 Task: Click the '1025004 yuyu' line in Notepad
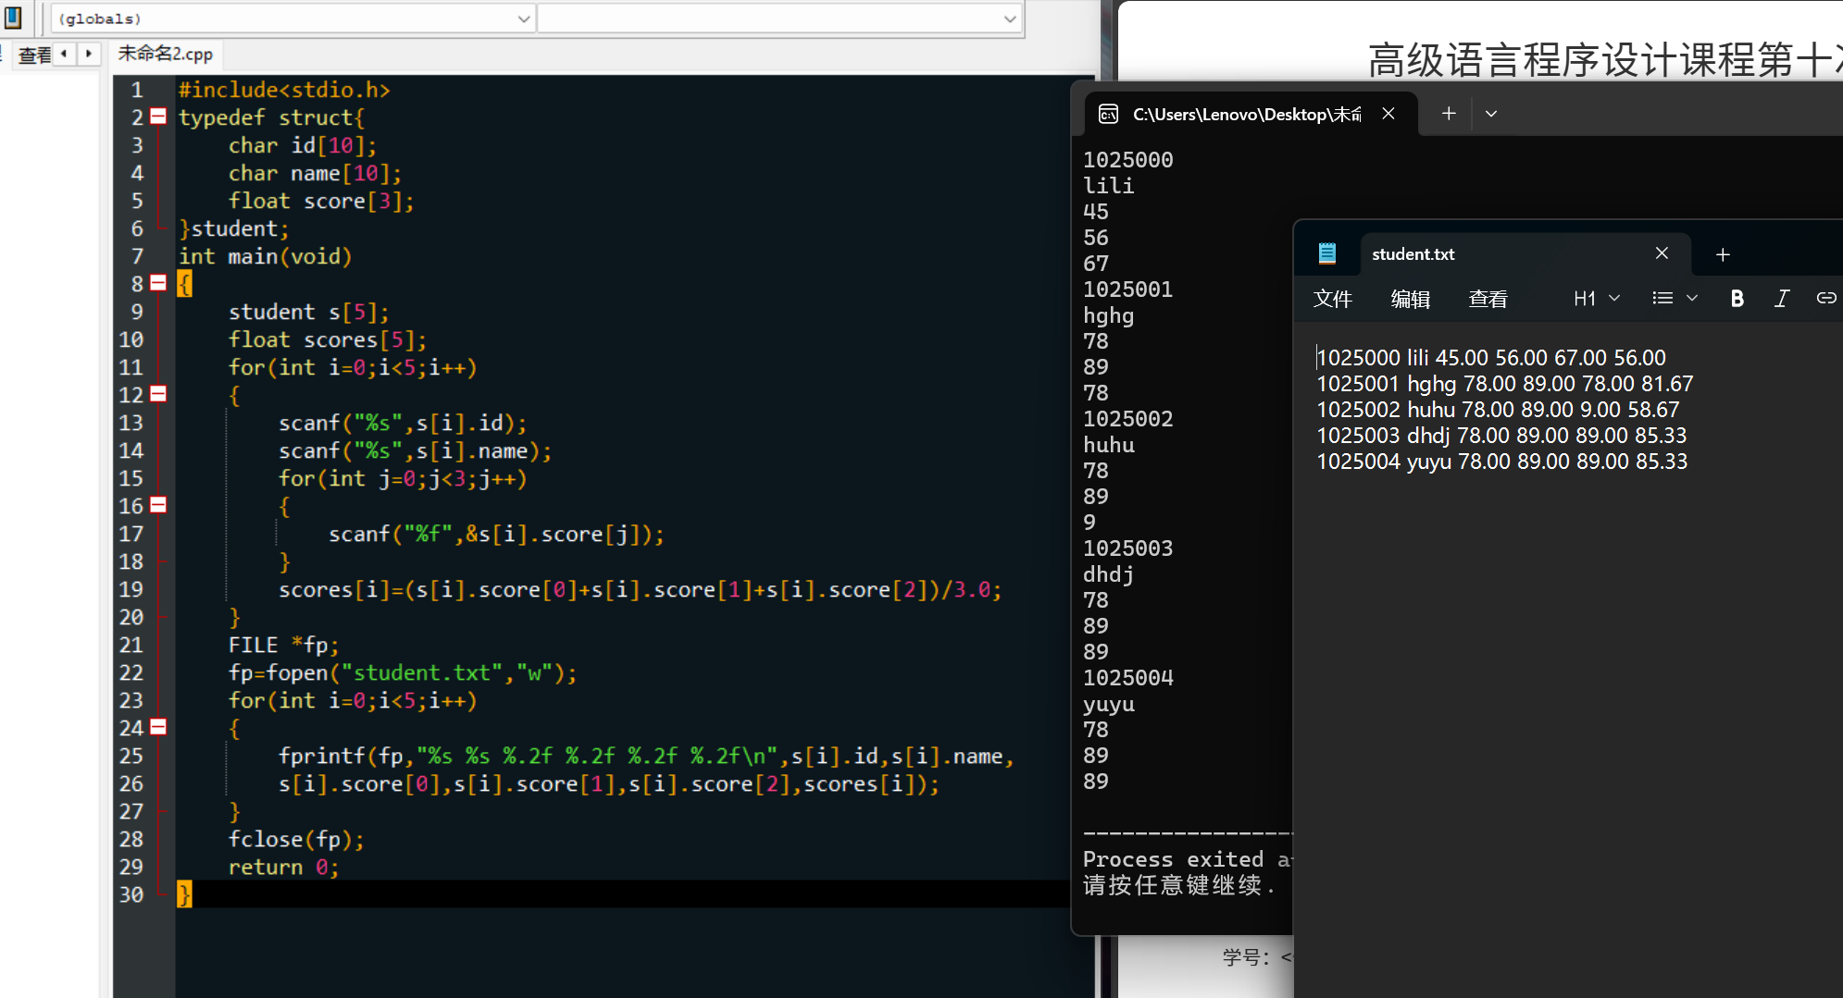point(1502,462)
